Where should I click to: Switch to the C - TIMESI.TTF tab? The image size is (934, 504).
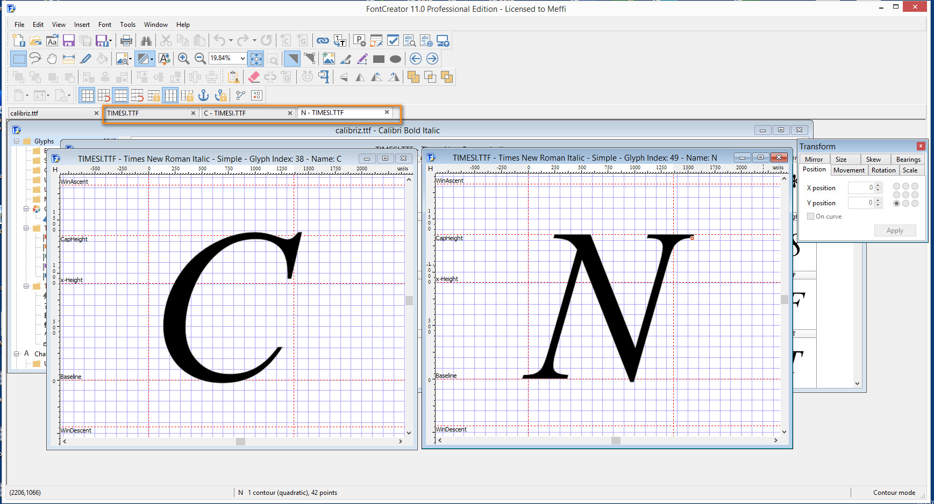point(249,113)
